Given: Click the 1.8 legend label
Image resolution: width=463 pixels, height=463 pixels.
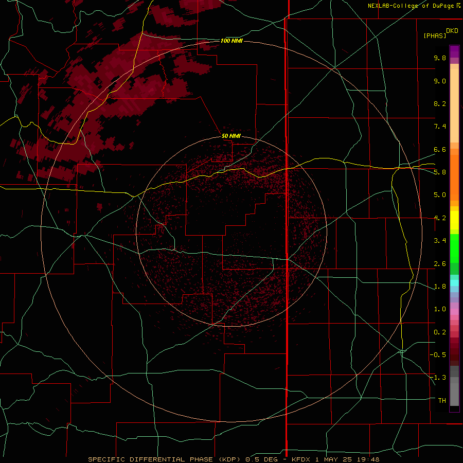Looking at the screenshot, I should (440, 287).
